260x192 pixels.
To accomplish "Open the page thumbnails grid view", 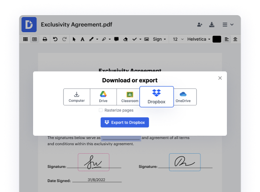I will (26, 39).
